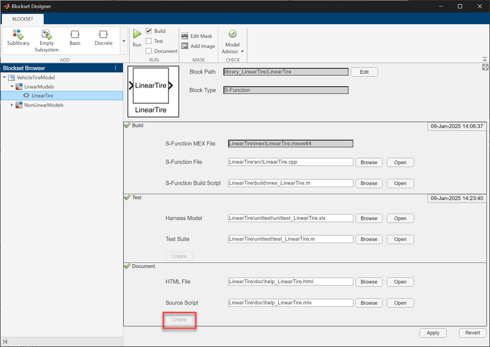
Task: Collapse the LinearModels tree node
Action: [12, 87]
